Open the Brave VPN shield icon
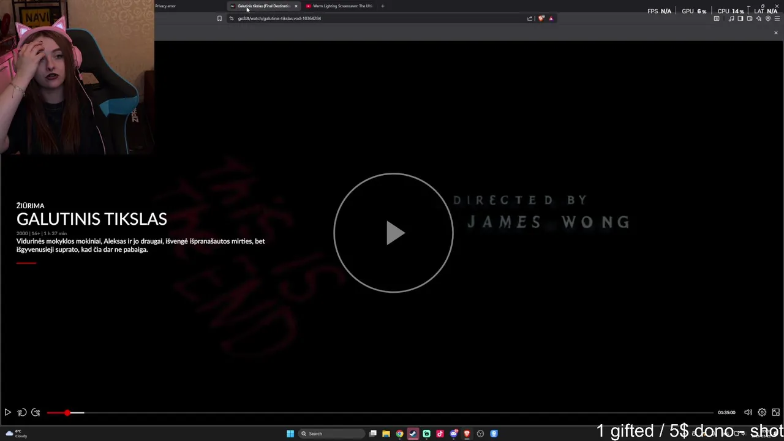Screen dimensions: 784x441 pyautogui.click(x=768, y=18)
